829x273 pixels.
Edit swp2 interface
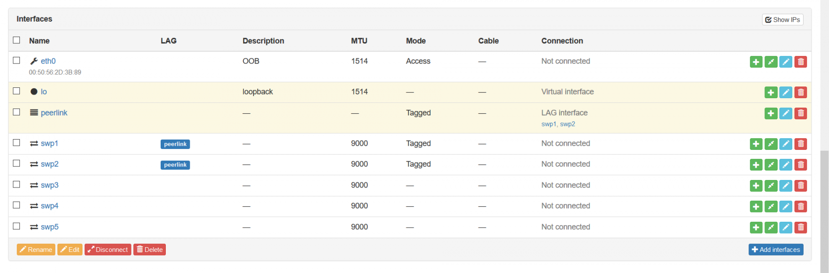[786, 164]
